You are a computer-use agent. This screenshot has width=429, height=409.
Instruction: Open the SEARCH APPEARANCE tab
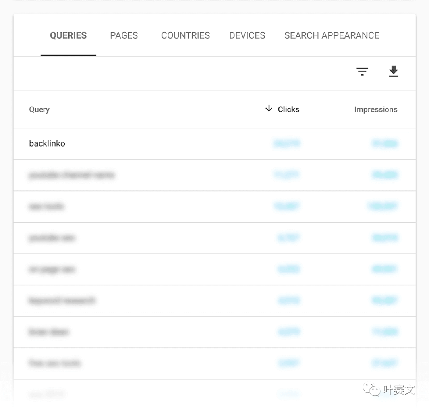332,35
